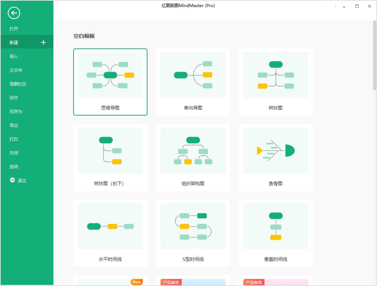
Task: Open the 导出 sidebar entry
Action: coord(27,126)
